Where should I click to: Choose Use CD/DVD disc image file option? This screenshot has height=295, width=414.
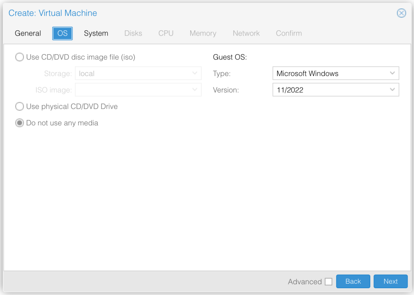(x=19, y=57)
